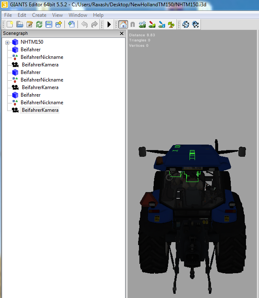Image resolution: width=259 pixels, height=298 pixels.
Task: Toggle the magnet snap icon
Action: [x=133, y=24]
